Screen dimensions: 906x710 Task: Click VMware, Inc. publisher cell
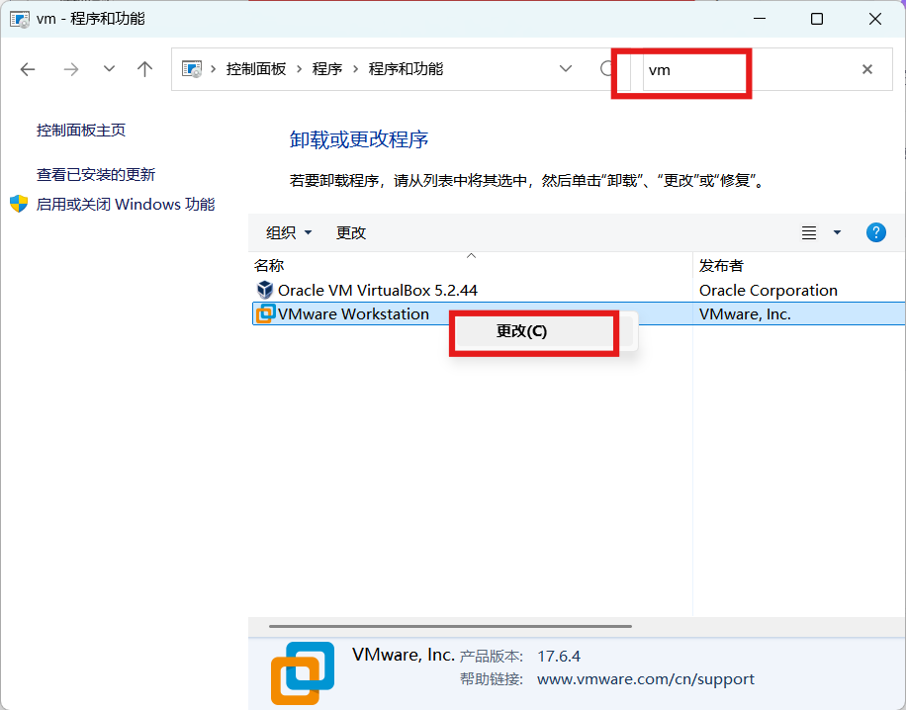[745, 314]
